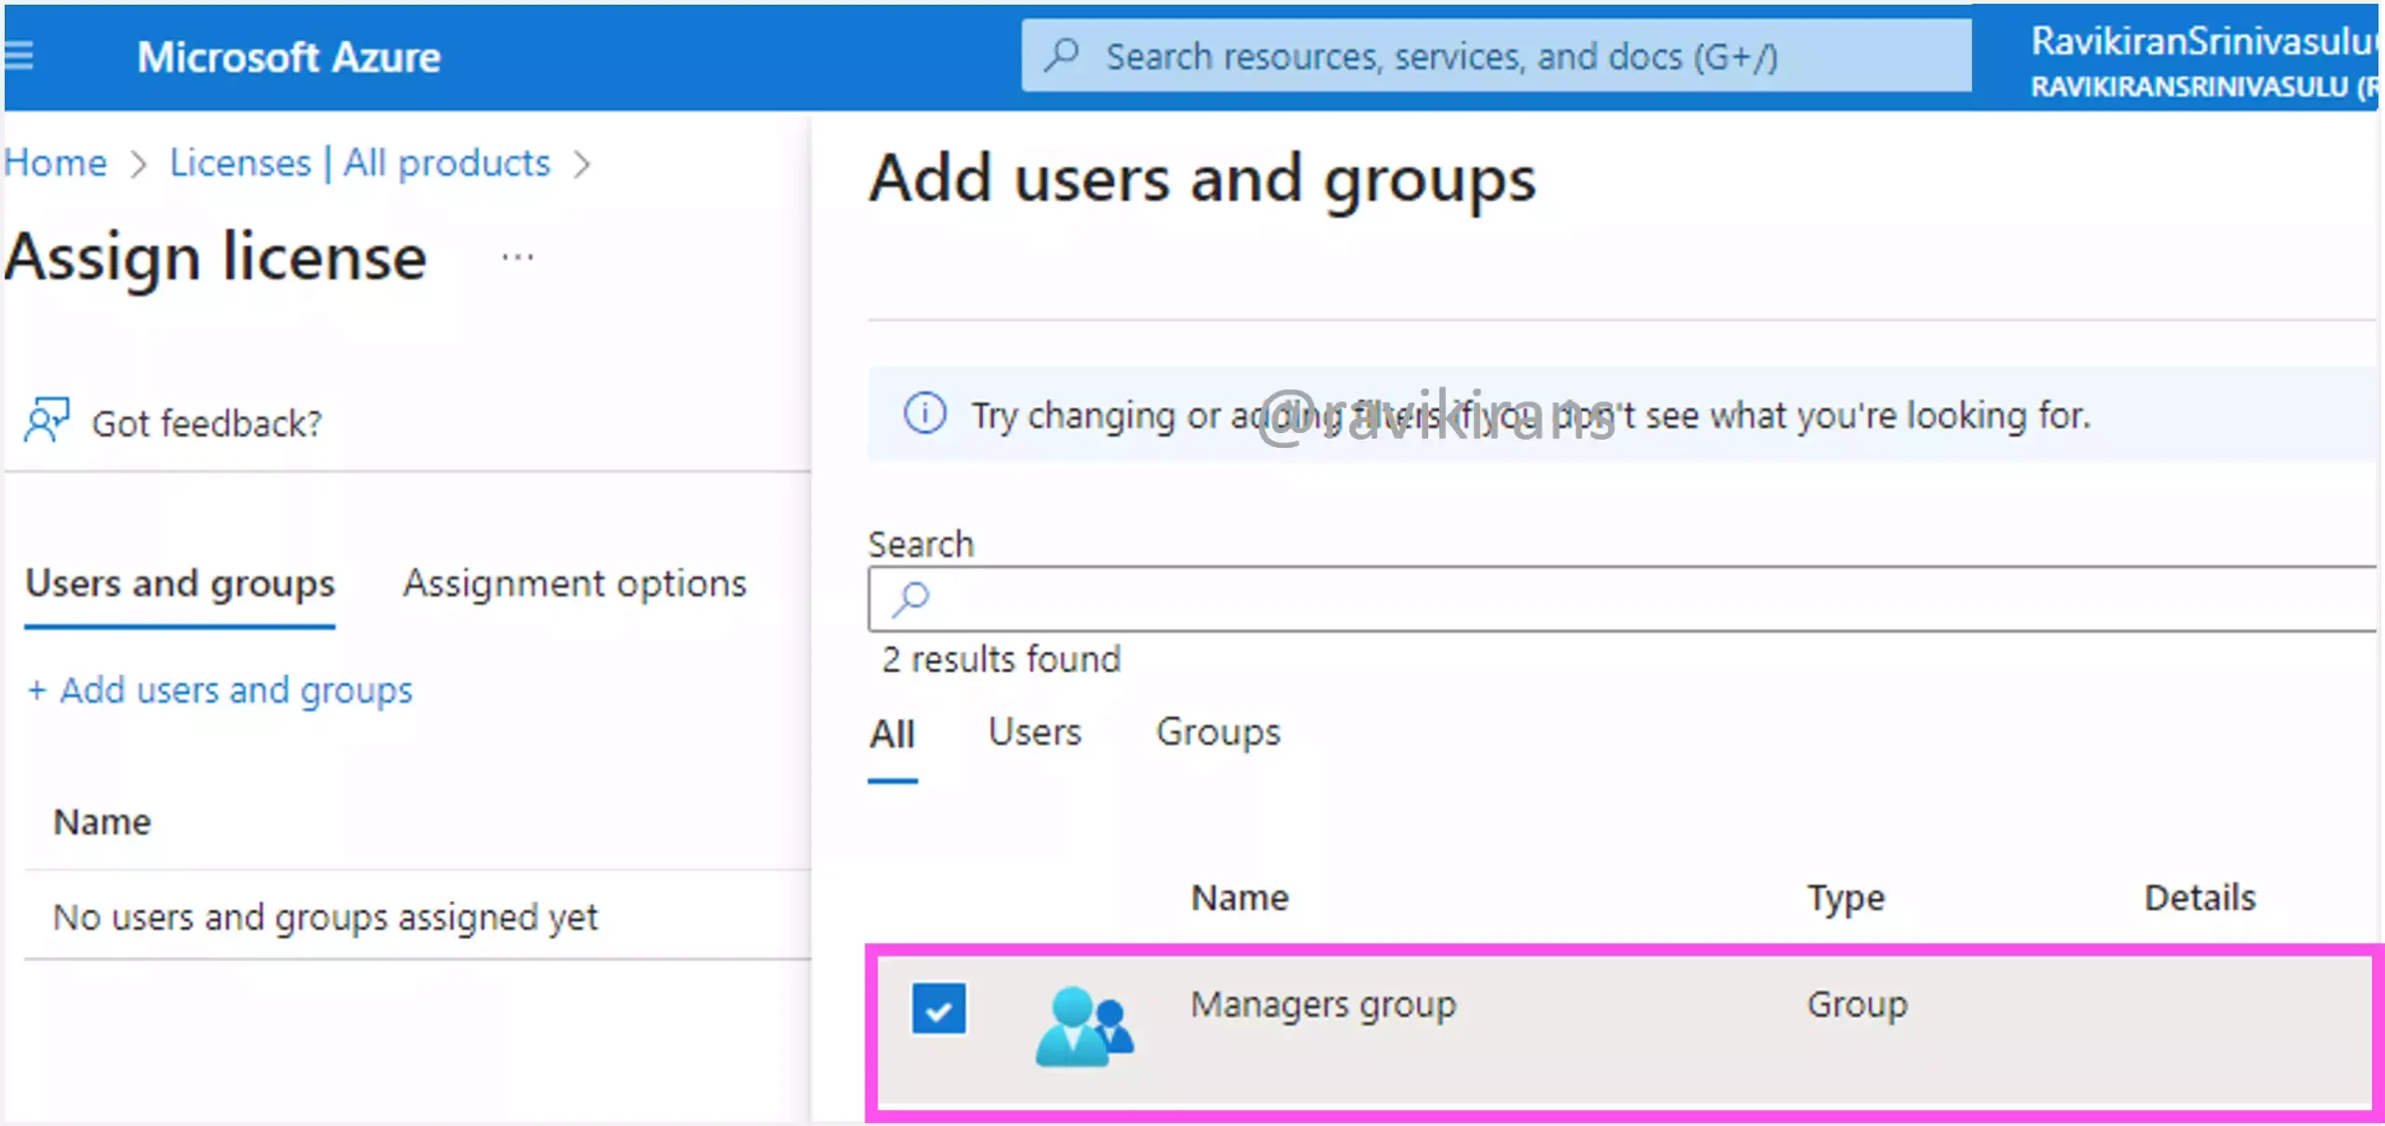2385x1126 pixels.
Task: Switch to Users and groups tab
Action: pos(180,584)
